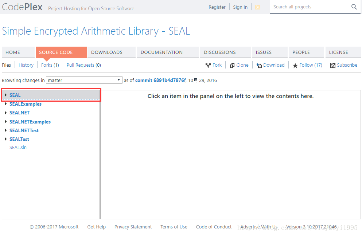Click the RSS feed icon in the header
Screen dimensions: 362x235
tap(257, 7)
